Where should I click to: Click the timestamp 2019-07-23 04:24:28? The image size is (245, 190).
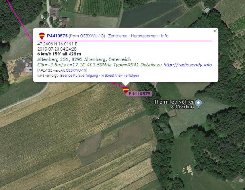[x=57, y=49]
